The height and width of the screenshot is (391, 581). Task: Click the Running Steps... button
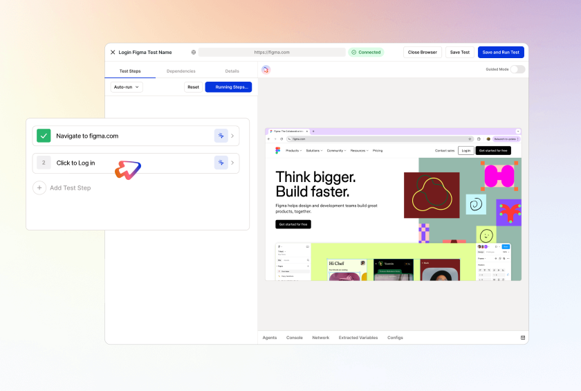pos(229,87)
